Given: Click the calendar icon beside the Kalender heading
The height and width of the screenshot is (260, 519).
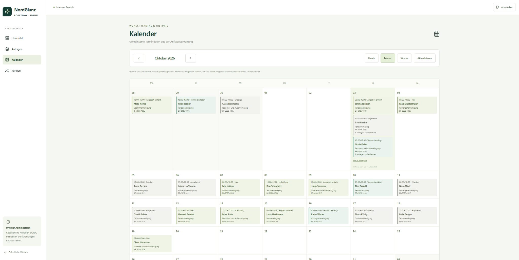Looking at the screenshot, I should tap(437, 34).
